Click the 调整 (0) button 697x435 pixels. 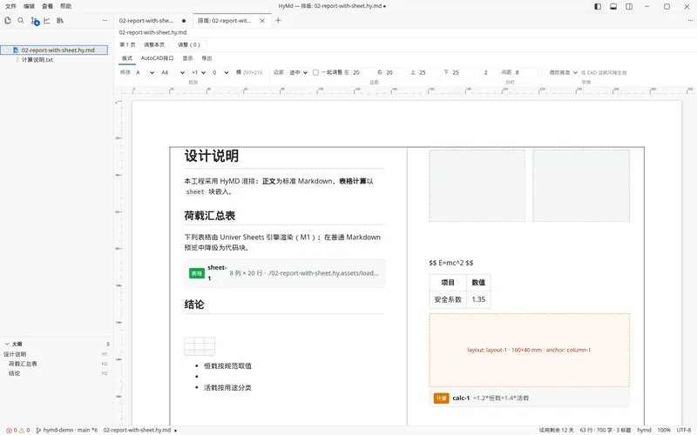pyautogui.click(x=189, y=45)
